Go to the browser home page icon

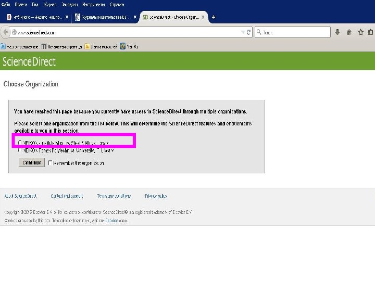(349, 32)
